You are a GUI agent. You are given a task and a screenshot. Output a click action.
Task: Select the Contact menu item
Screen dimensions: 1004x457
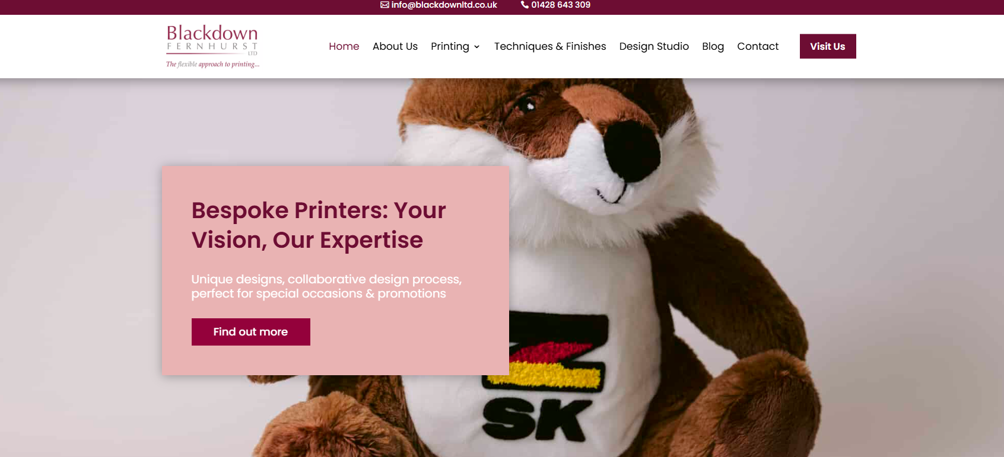(758, 46)
